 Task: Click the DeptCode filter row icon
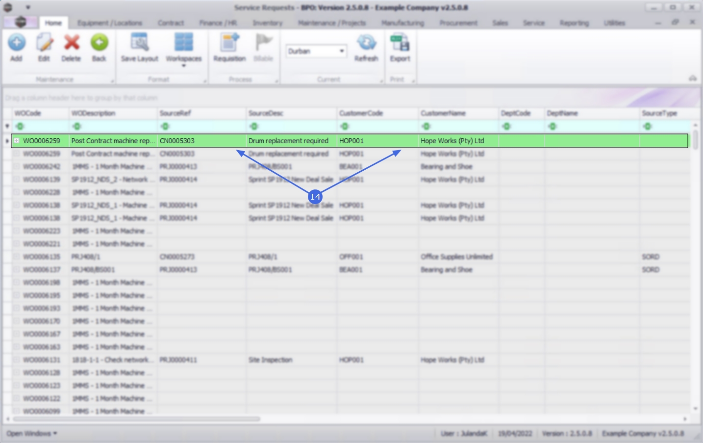tap(506, 127)
